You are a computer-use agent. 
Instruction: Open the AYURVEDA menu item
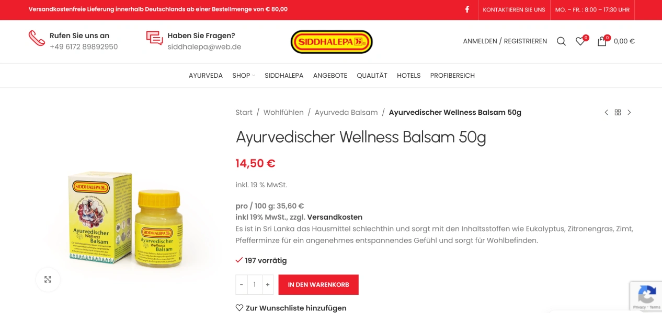click(x=206, y=76)
